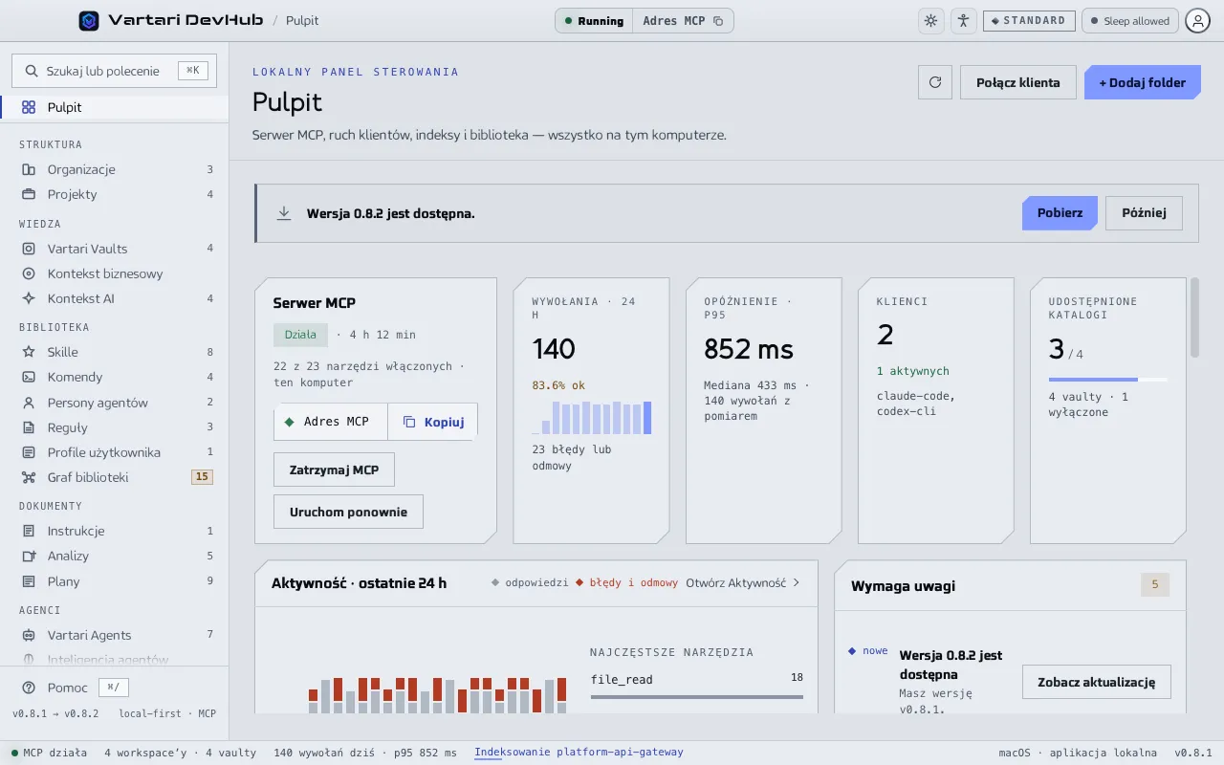Toggle the Sleep allowed switch
The image size is (1224, 765).
click(x=1129, y=21)
